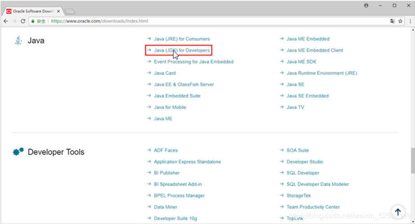This screenshot has height=224, width=415.
Task: Open the Data Miner link
Action: [165, 207]
